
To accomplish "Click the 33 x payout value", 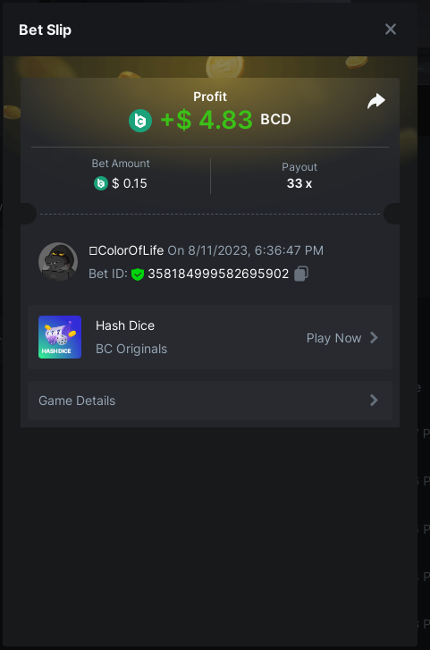I will (299, 183).
